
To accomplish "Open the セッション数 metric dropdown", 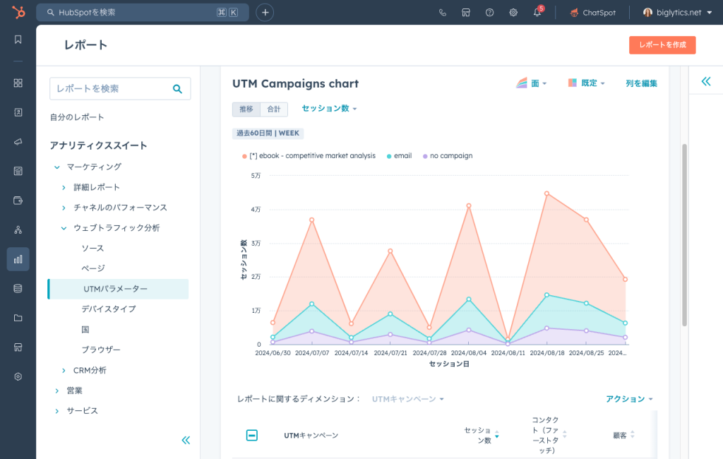I will click(x=329, y=109).
